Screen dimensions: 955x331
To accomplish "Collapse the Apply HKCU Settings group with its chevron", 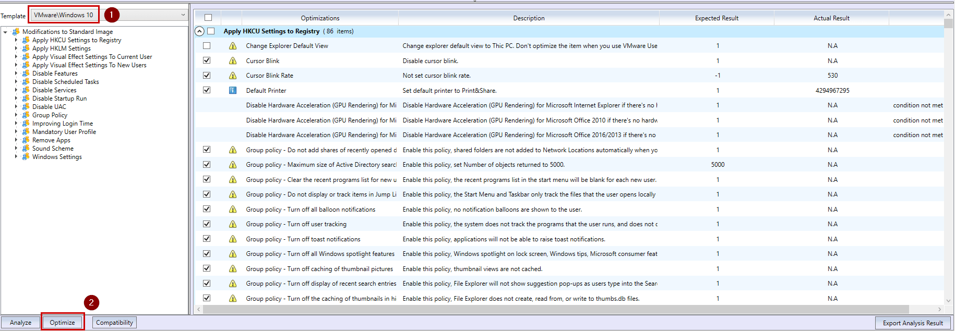I will [x=199, y=31].
